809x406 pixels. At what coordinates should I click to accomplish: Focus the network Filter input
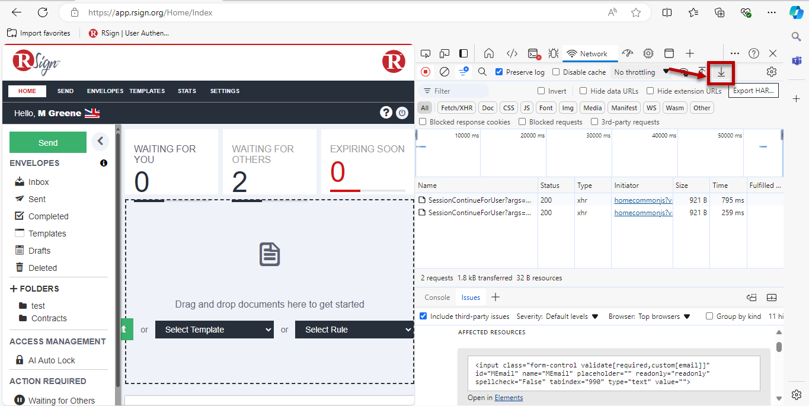point(454,91)
